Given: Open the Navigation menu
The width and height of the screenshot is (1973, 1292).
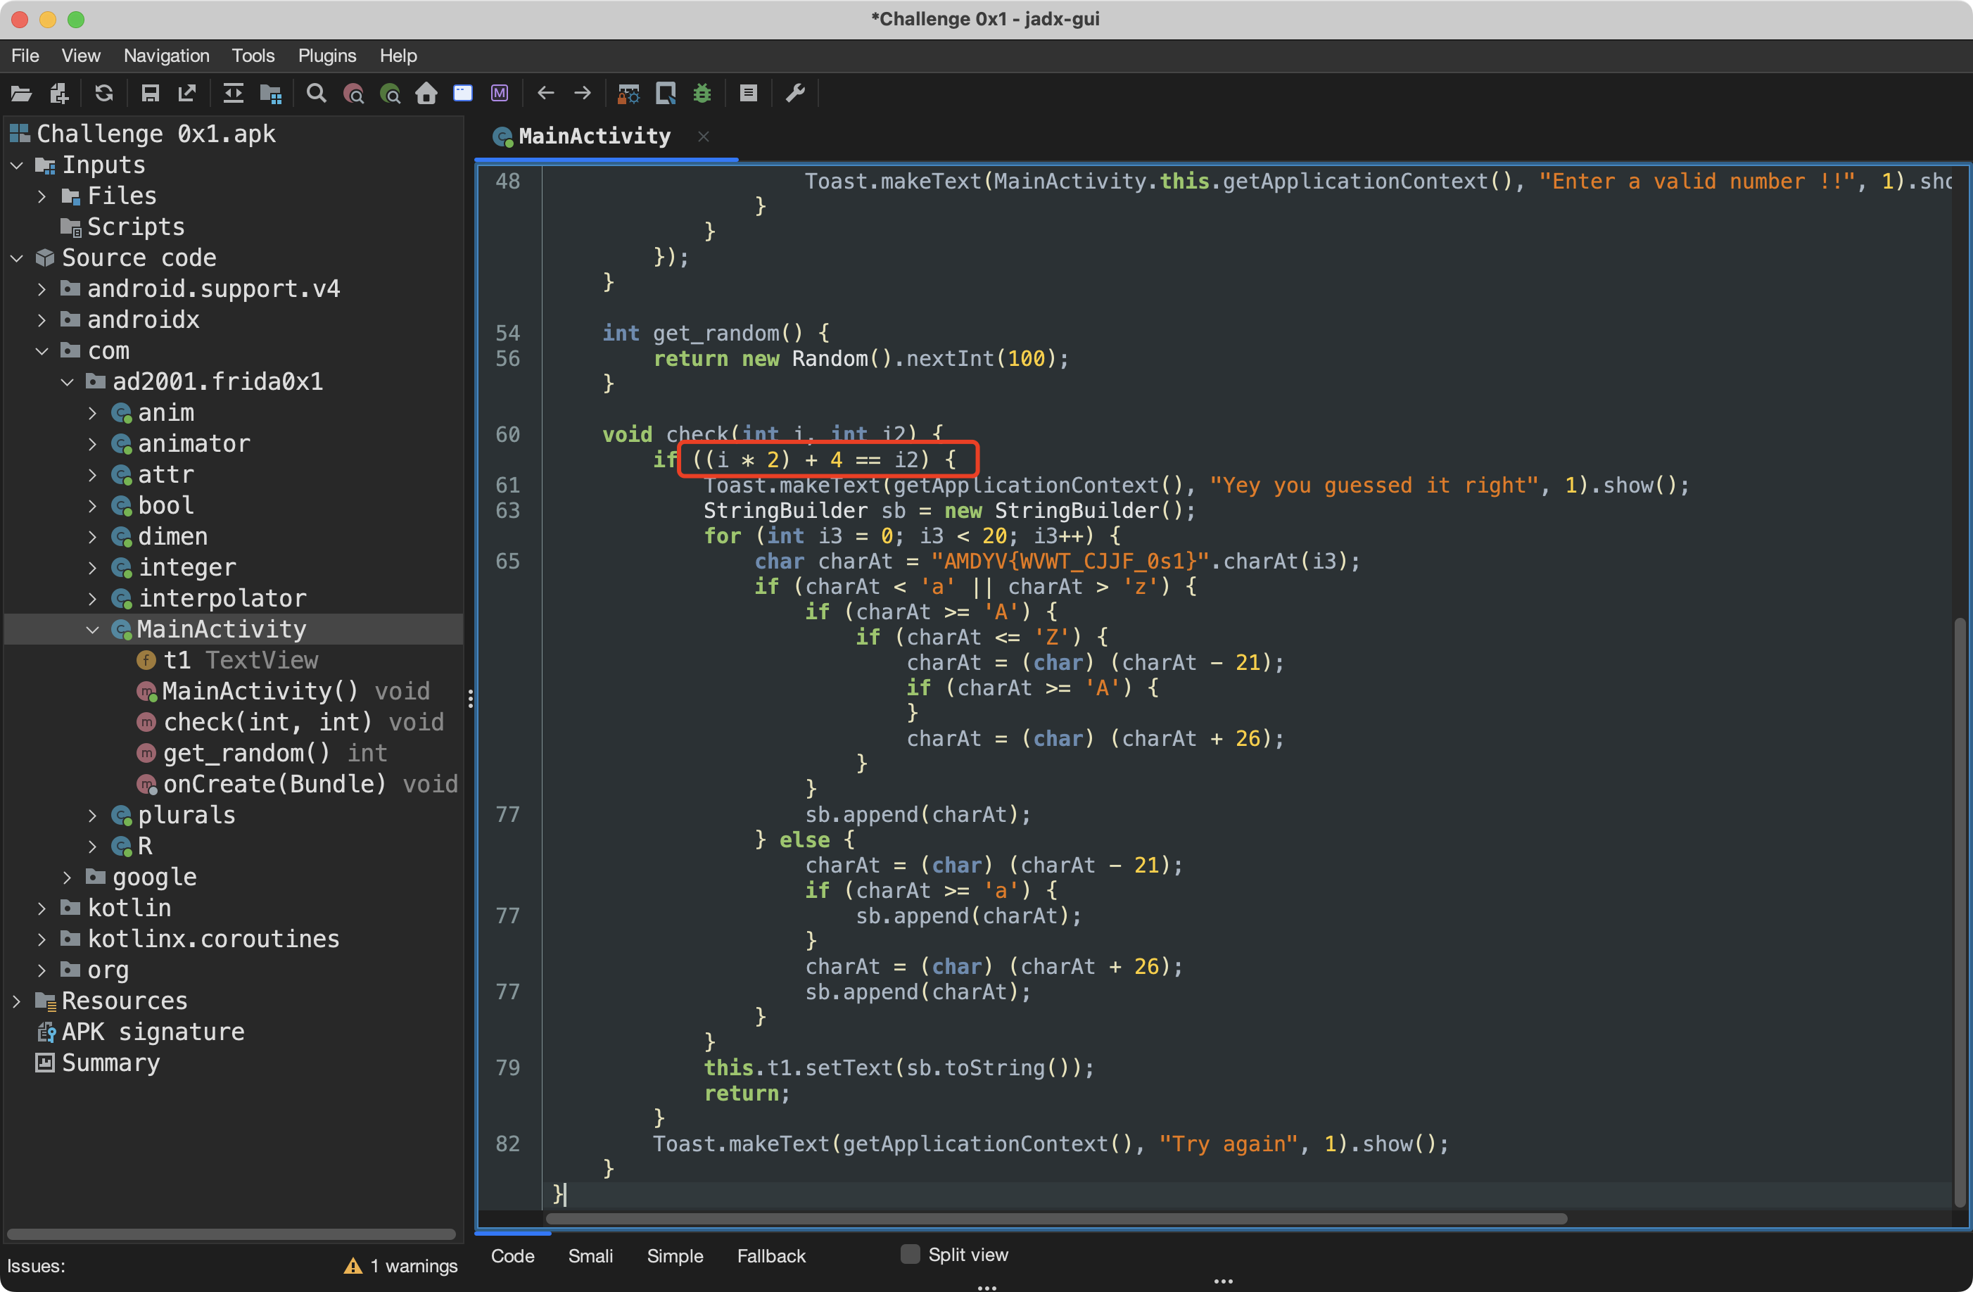Looking at the screenshot, I should point(167,56).
